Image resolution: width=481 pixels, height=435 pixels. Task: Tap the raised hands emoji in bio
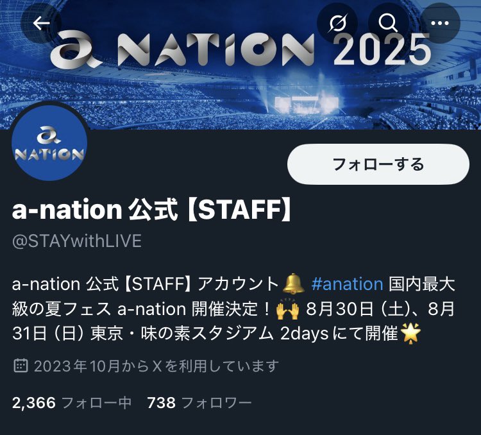click(287, 309)
